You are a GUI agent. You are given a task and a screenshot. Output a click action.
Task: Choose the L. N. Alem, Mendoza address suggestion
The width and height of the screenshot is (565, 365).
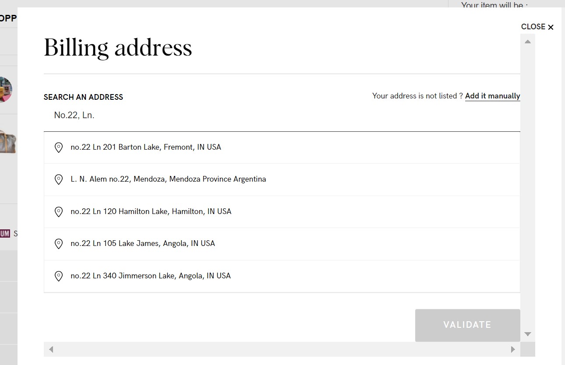[168, 179]
